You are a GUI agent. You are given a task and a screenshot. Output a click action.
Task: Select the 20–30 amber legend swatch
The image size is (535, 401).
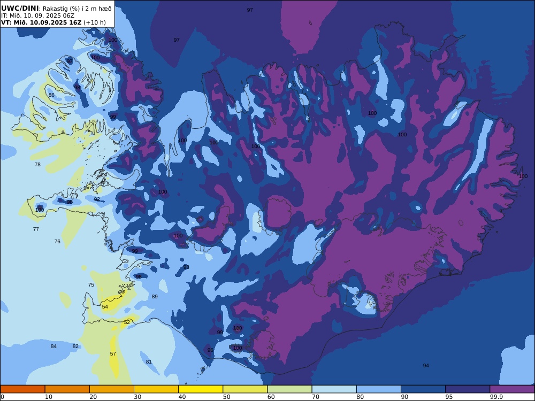click(x=112, y=389)
